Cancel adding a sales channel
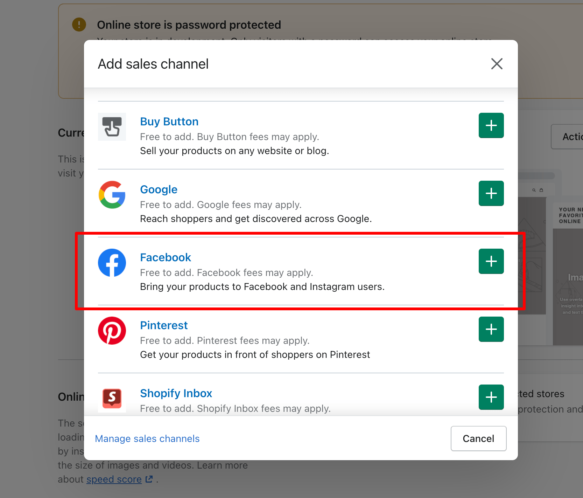Screen dimensions: 583x498 (x=478, y=438)
